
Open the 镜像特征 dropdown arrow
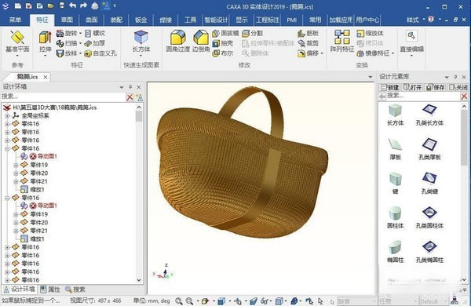[392, 53]
